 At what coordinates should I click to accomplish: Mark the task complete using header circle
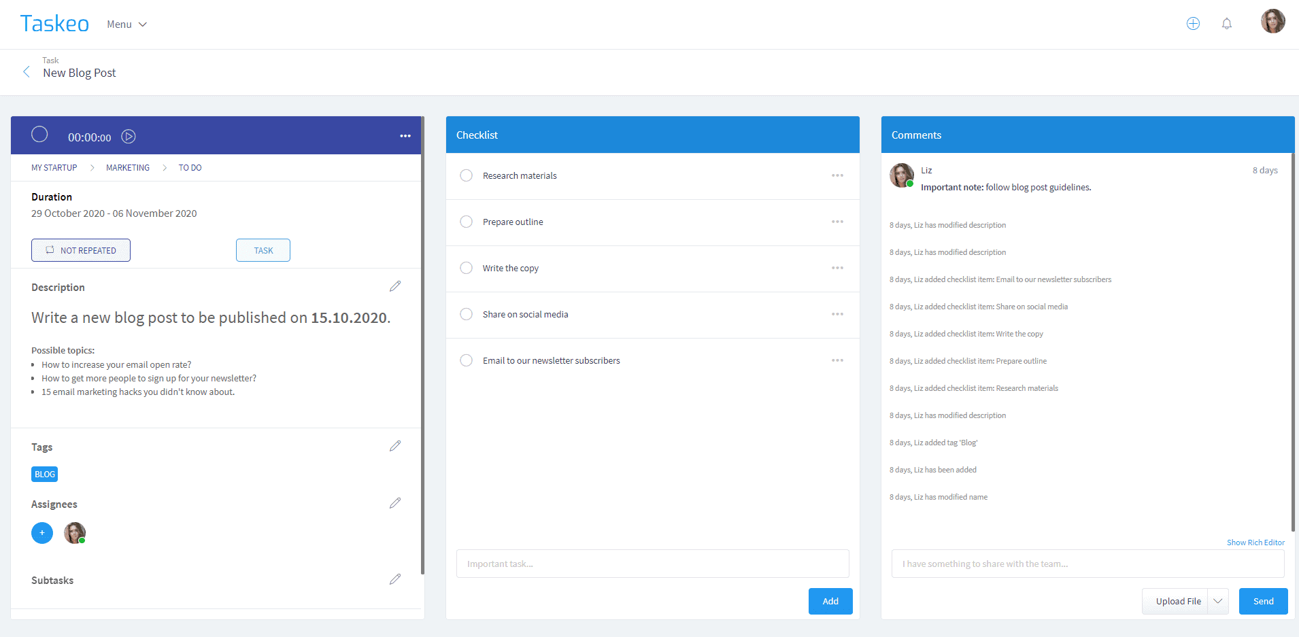(x=39, y=135)
